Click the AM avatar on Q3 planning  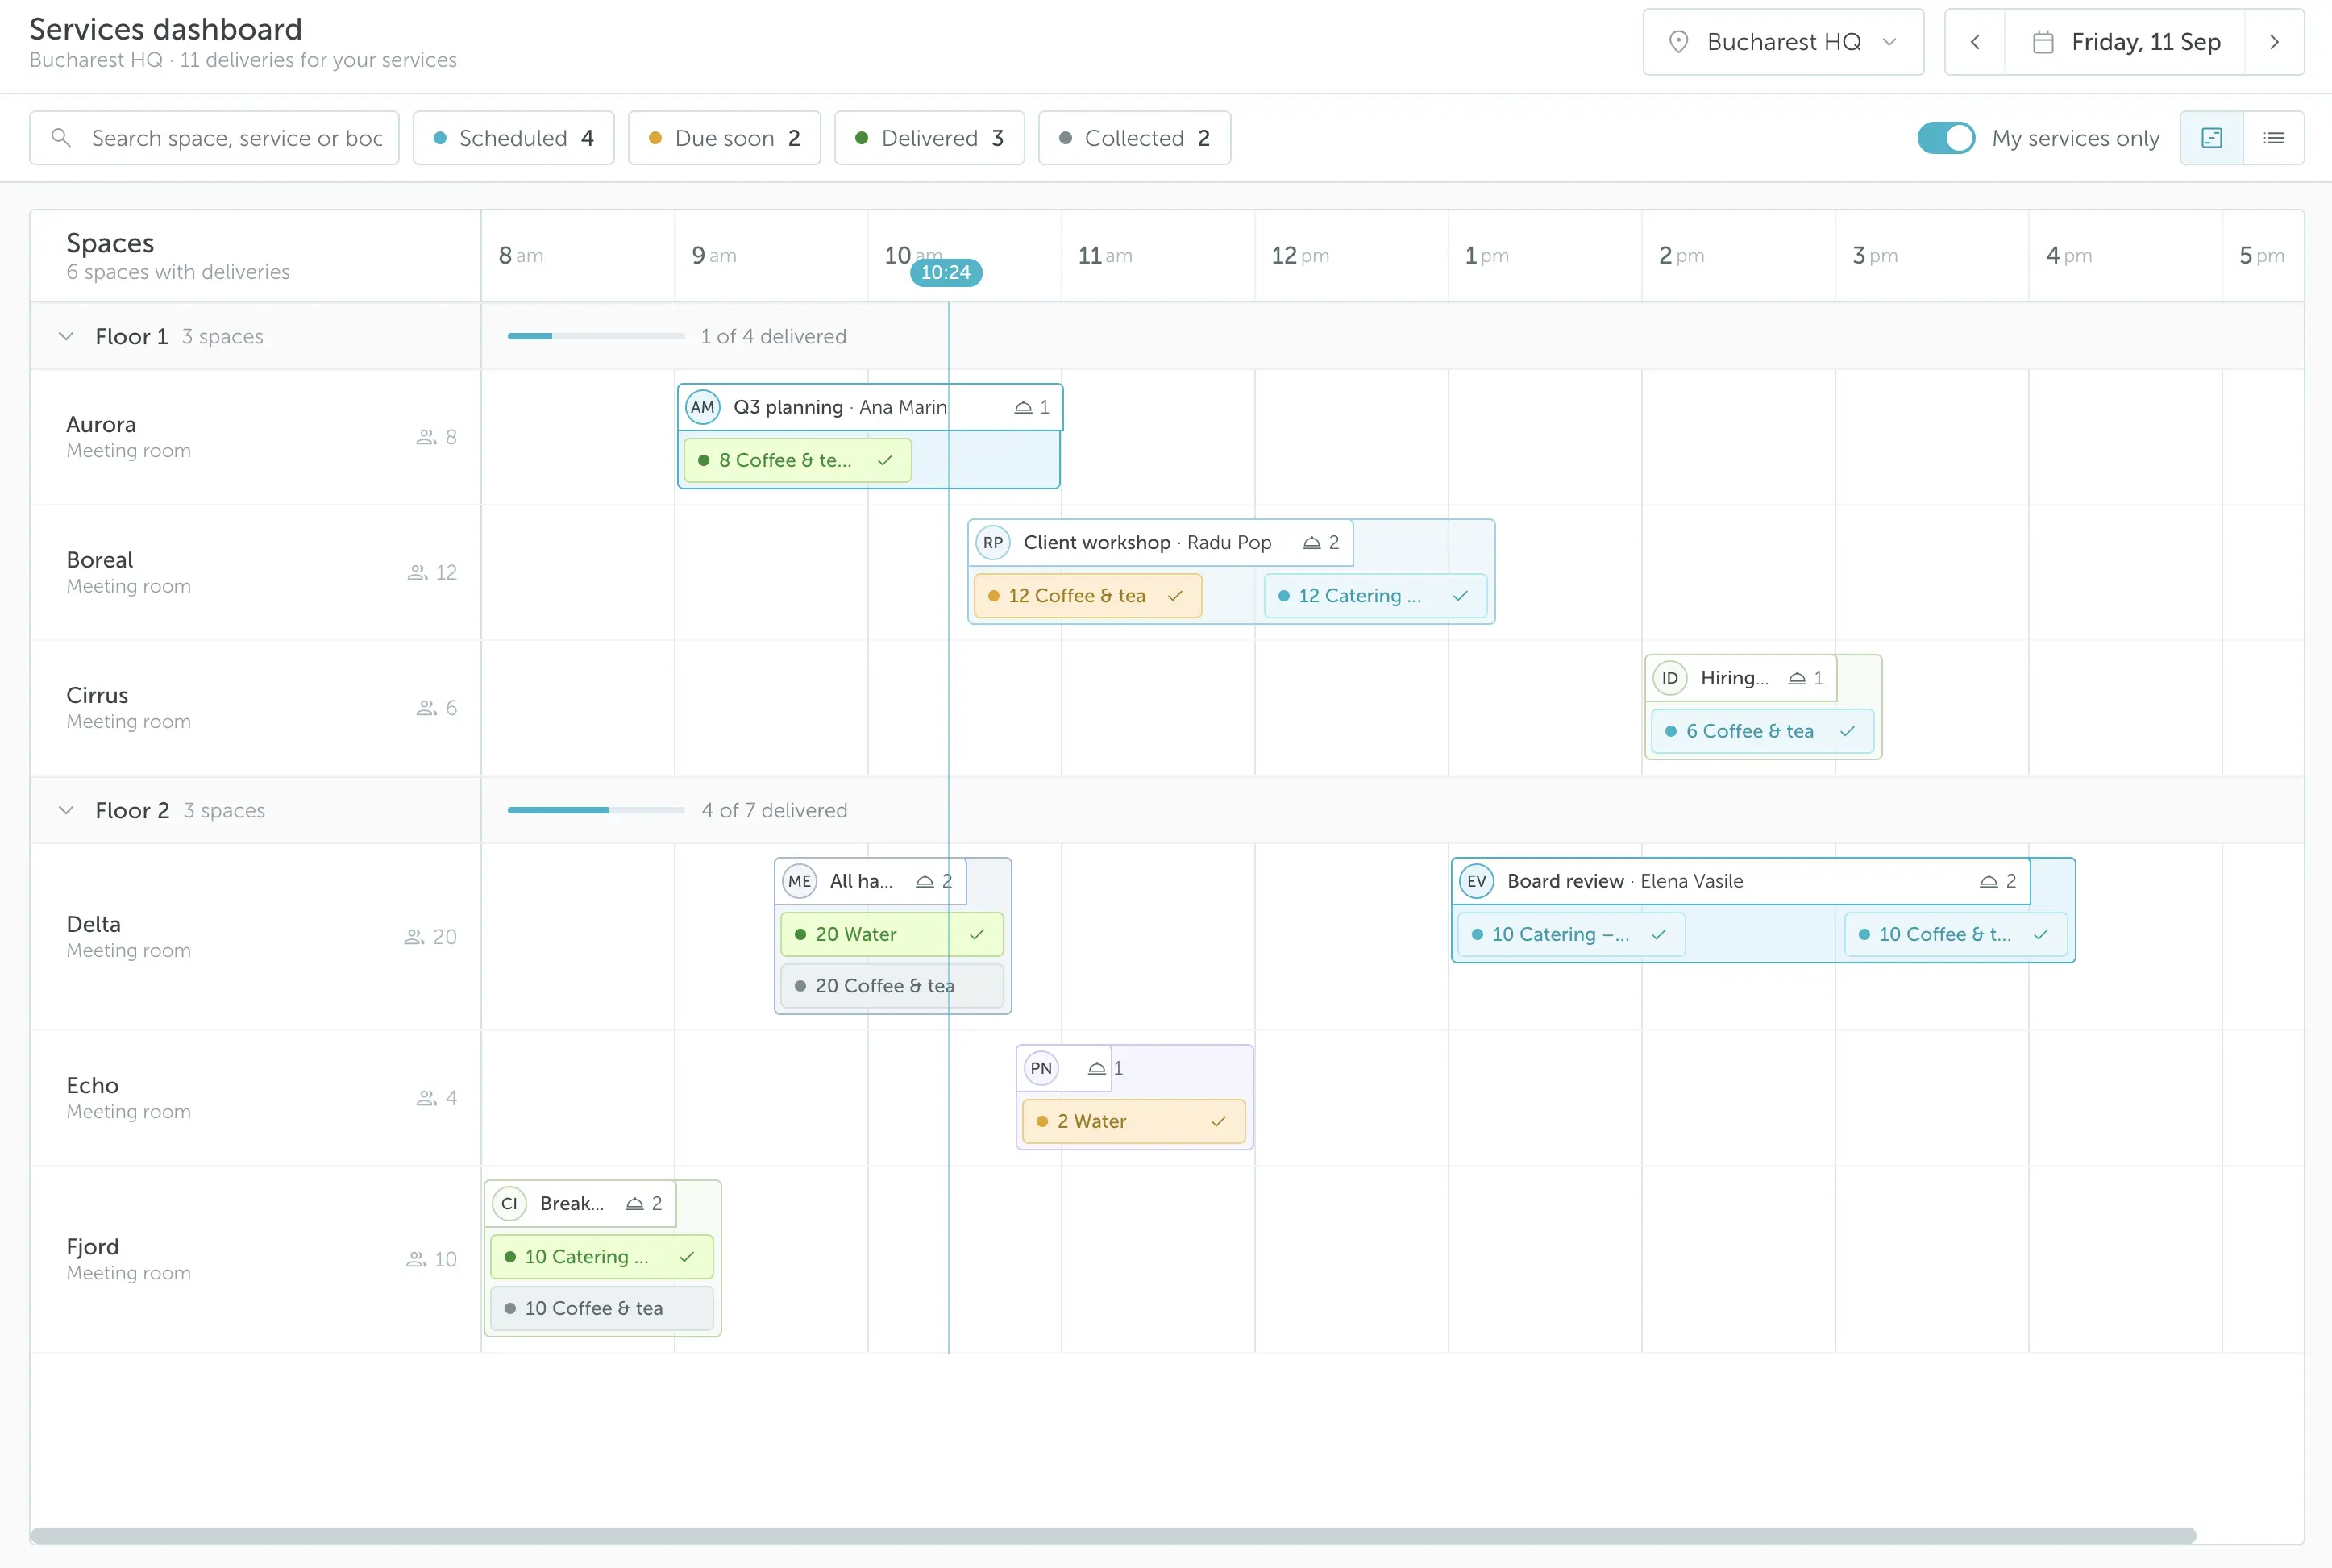click(703, 407)
